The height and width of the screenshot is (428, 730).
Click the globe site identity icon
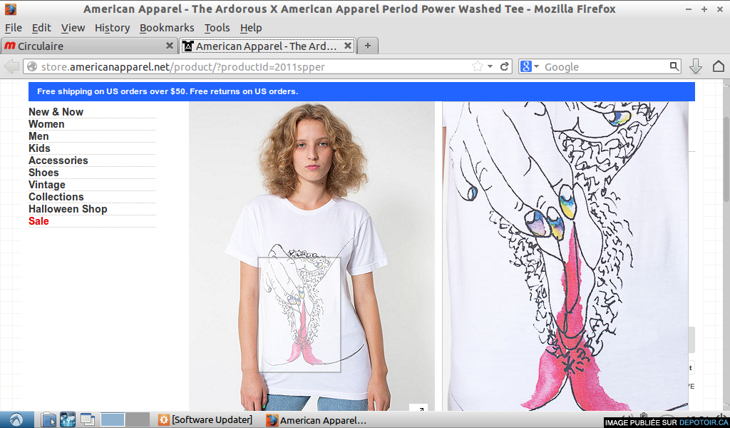point(32,66)
